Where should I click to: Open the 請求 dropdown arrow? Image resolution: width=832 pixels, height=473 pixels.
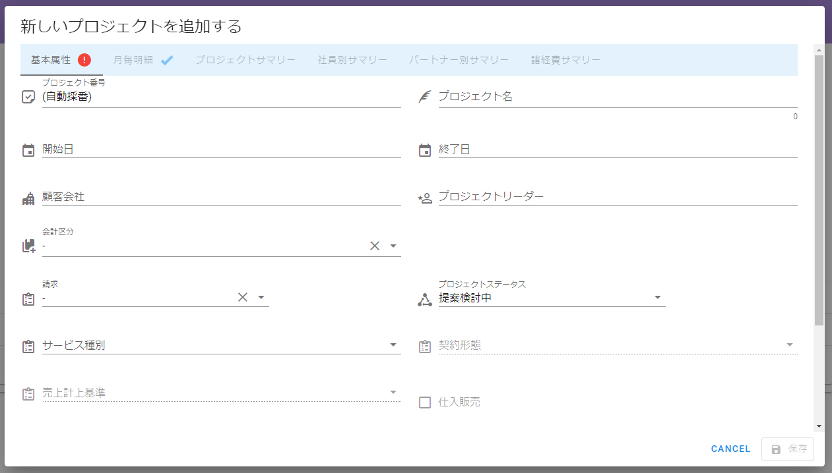[x=261, y=297]
